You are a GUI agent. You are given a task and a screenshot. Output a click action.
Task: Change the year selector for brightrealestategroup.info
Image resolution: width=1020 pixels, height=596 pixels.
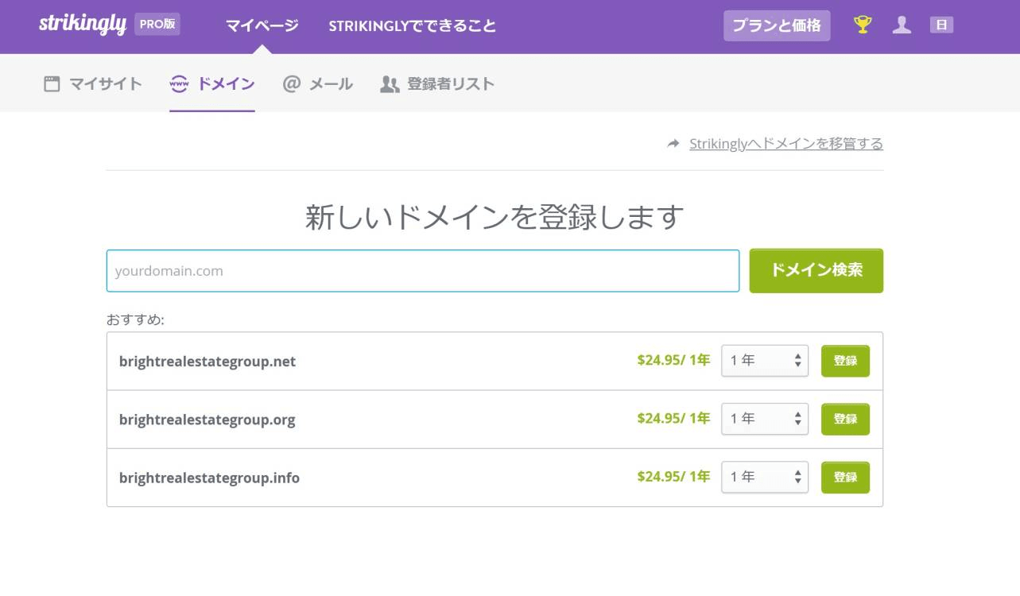pos(764,477)
